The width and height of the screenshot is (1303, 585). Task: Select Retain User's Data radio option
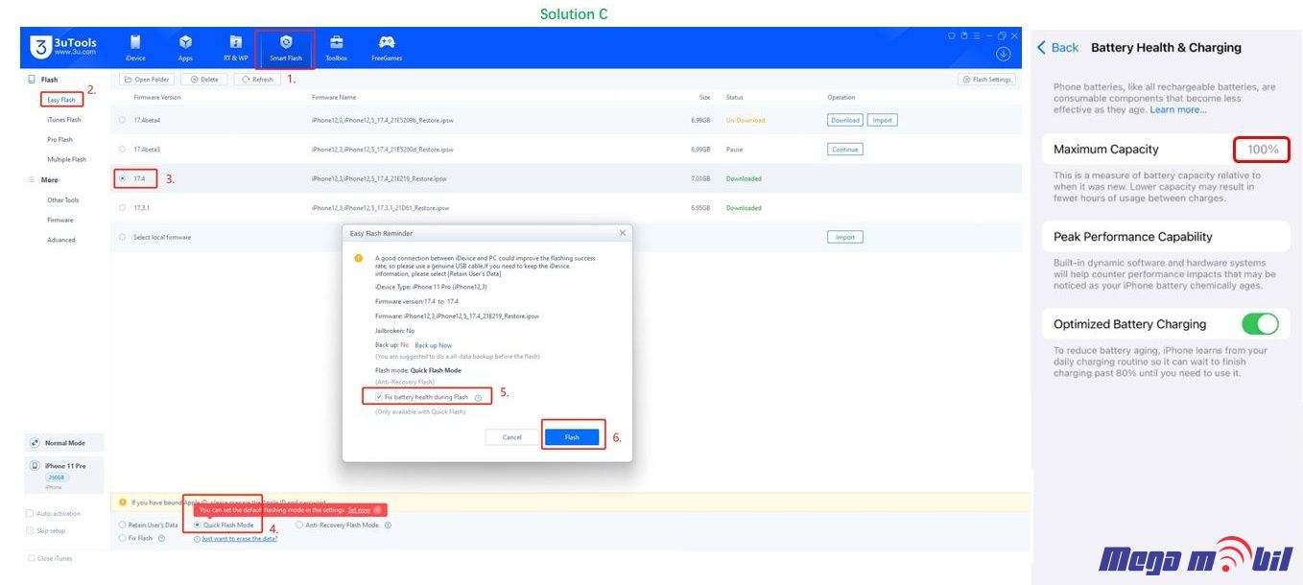click(x=122, y=525)
